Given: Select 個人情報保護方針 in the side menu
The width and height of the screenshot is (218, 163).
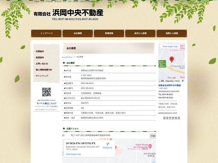Looking at the screenshot, I should pyautogui.click(x=44, y=70).
